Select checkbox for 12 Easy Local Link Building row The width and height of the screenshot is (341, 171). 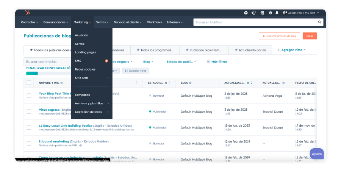click(29, 127)
